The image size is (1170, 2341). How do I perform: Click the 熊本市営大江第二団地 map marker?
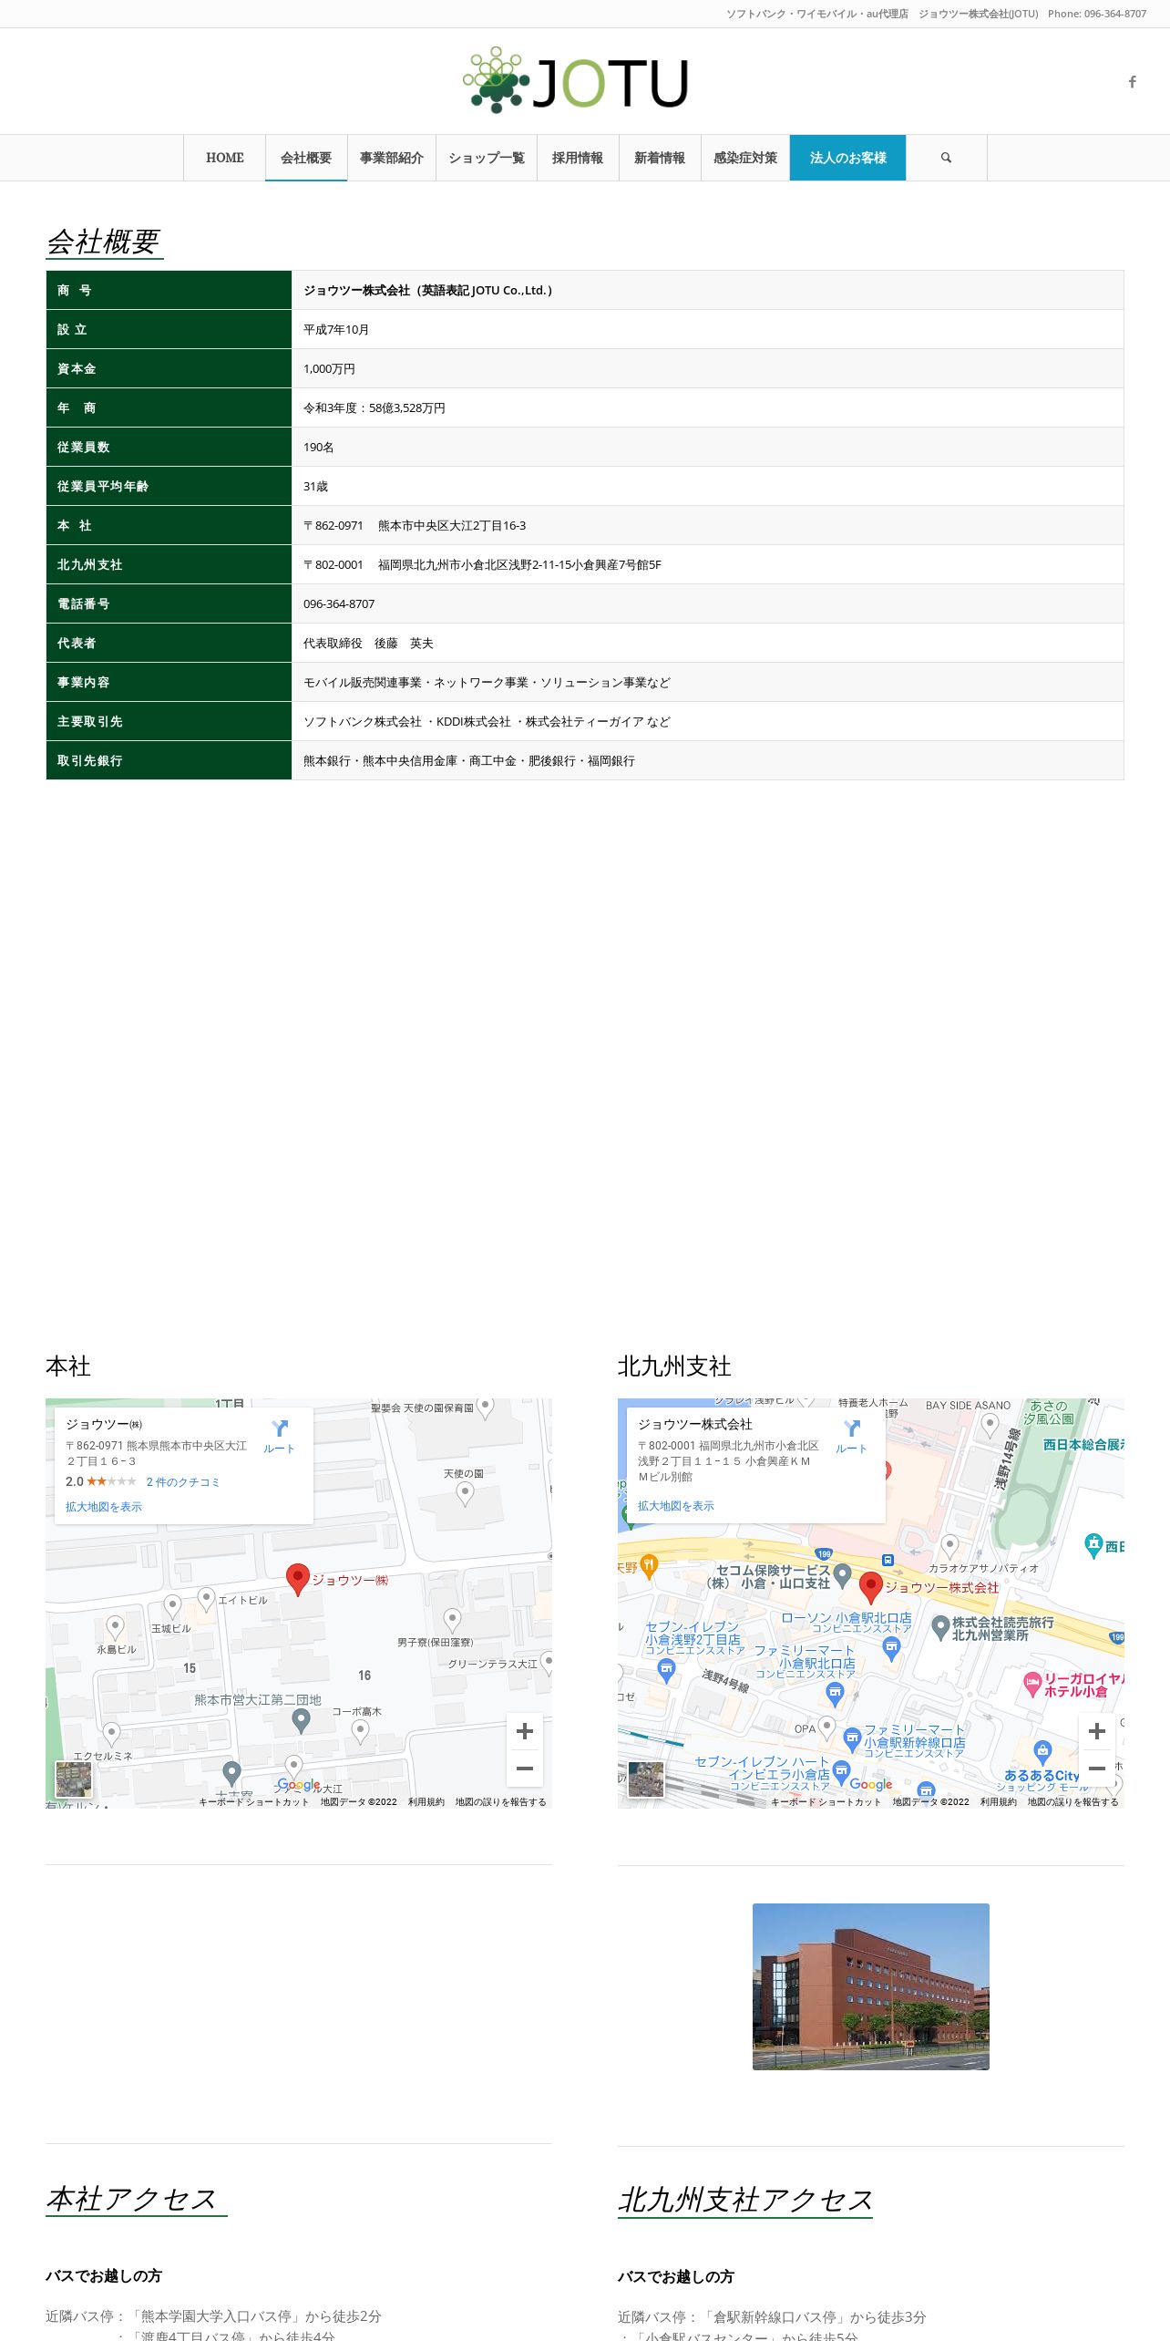(x=301, y=1720)
